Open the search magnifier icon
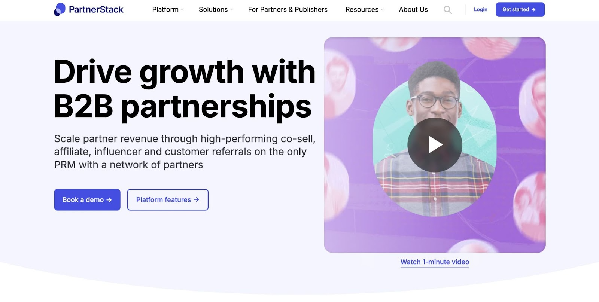The image size is (599, 302). pyautogui.click(x=447, y=10)
